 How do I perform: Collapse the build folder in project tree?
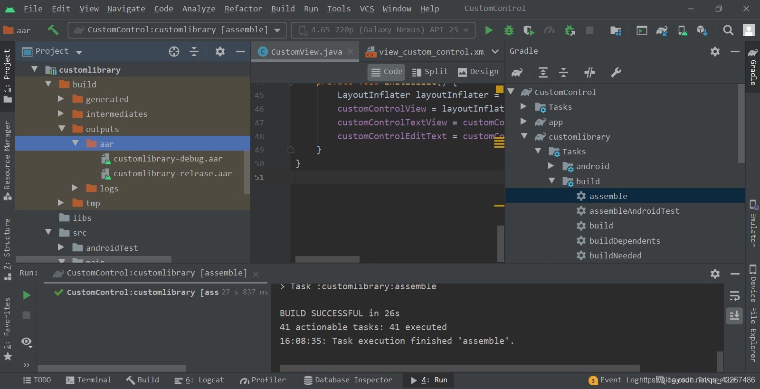coord(48,84)
